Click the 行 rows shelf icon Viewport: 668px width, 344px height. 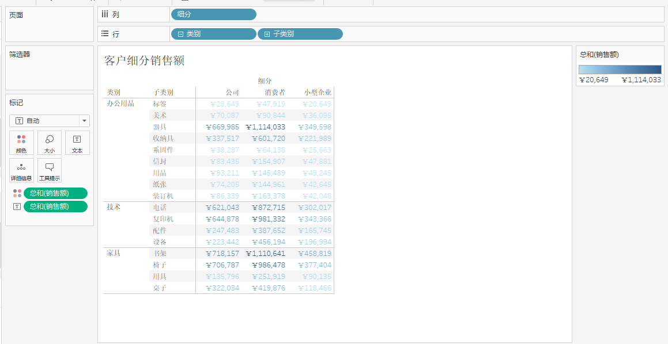[105, 34]
